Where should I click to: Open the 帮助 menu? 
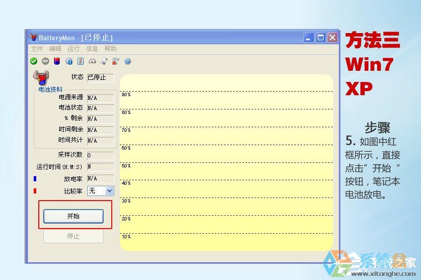tap(110, 48)
